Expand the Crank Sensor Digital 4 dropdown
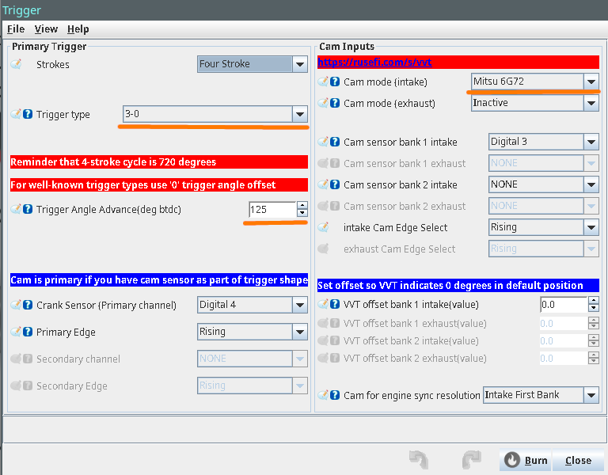 [298, 305]
